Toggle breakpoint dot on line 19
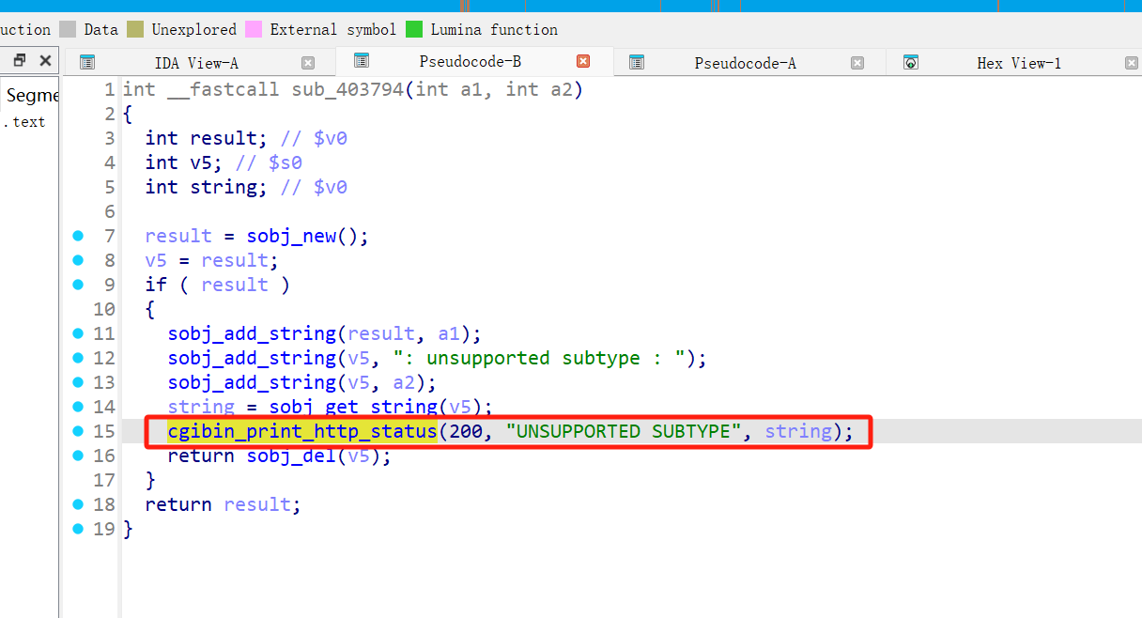 [x=79, y=529]
